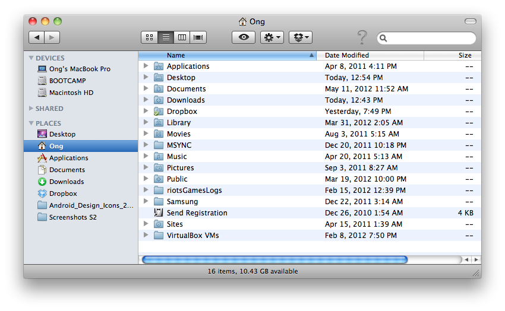Click the scroll left arrow
The image size is (505, 311).
point(466,259)
